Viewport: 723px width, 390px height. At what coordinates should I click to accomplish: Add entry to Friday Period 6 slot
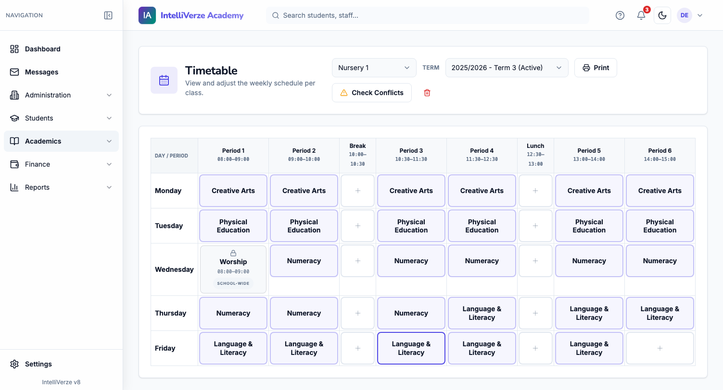(x=660, y=348)
